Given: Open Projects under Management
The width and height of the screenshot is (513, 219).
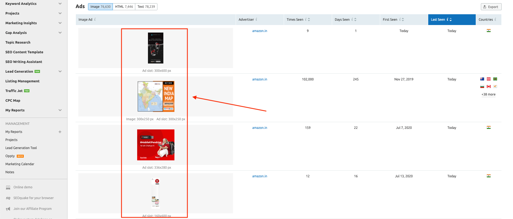Looking at the screenshot, I should tap(11, 140).
